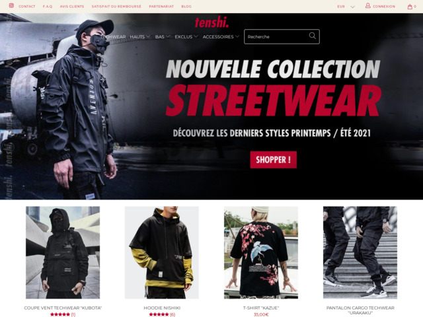The height and width of the screenshot is (317, 423).
Task: Click Hoodie Nishiki star rating
Action: tap(159, 314)
